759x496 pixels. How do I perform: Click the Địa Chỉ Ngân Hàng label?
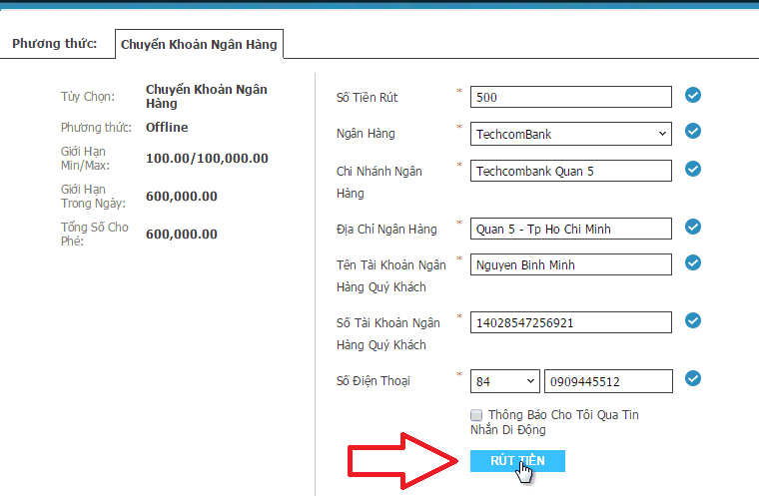(386, 229)
